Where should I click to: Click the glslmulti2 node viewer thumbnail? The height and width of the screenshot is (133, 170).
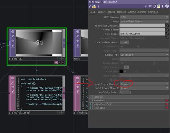point(39,43)
